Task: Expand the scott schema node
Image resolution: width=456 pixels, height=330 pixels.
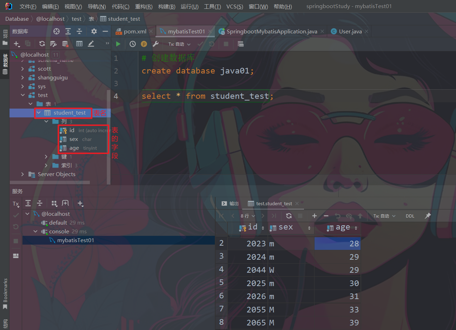Action: point(23,69)
